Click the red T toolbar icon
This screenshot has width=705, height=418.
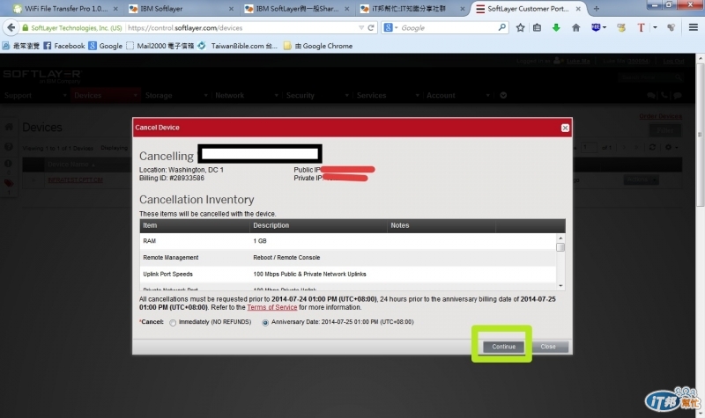pyautogui.click(x=641, y=28)
